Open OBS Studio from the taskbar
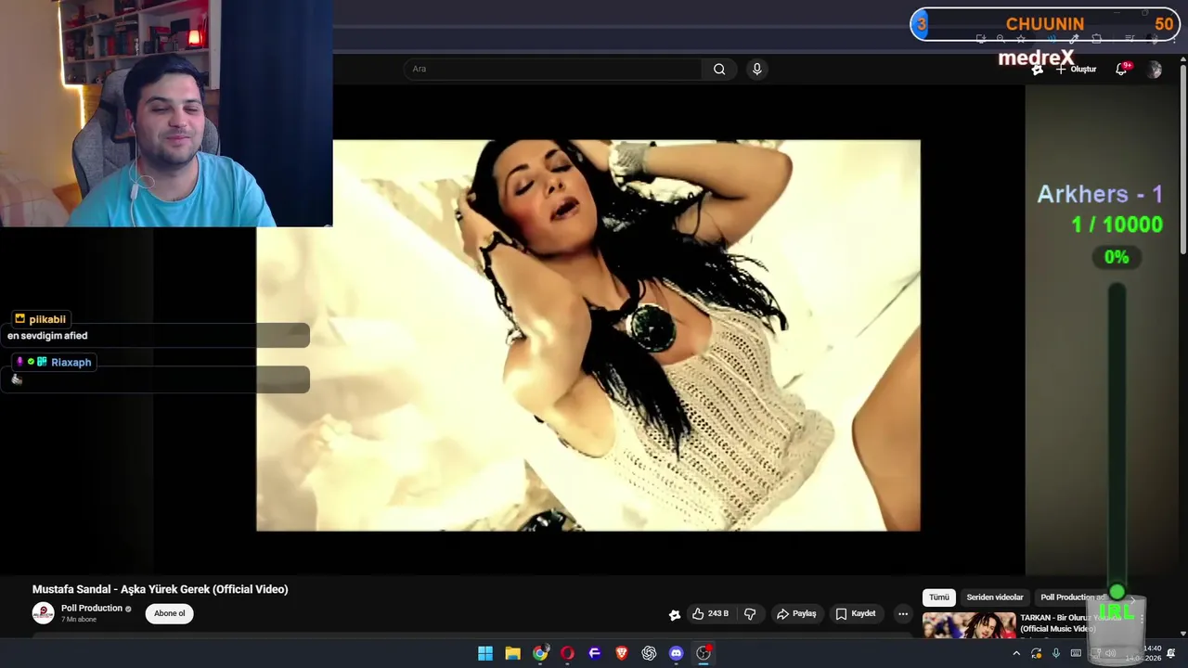The image size is (1188, 668). [704, 653]
